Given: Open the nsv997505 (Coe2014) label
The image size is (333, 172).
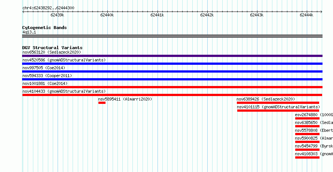Looking at the screenshot, I should click(44, 68).
